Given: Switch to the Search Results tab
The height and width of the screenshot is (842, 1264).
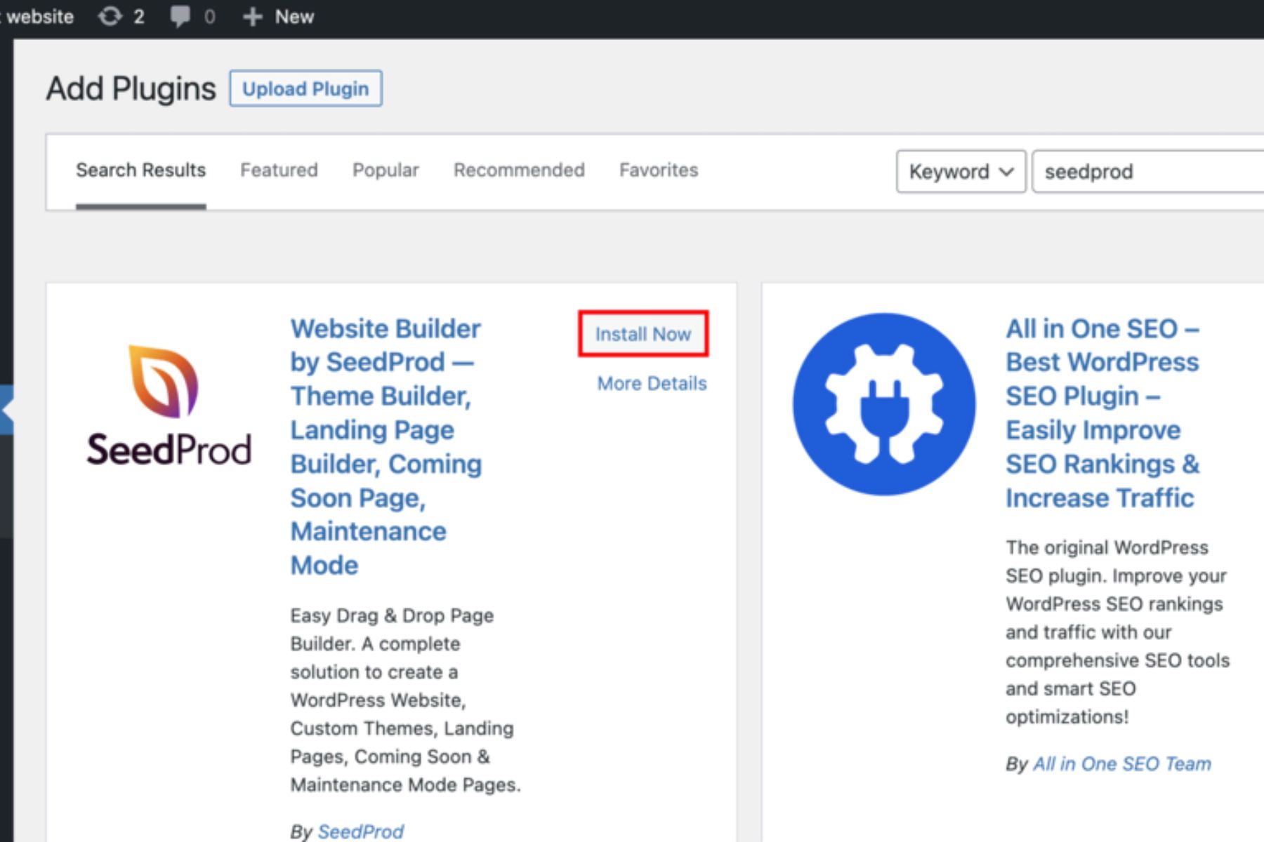Looking at the screenshot, I should coord(140,170).
